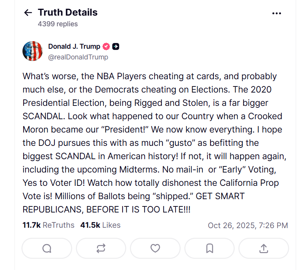
Task: Click the red verified checkmark badge
Action: [106, 46]
